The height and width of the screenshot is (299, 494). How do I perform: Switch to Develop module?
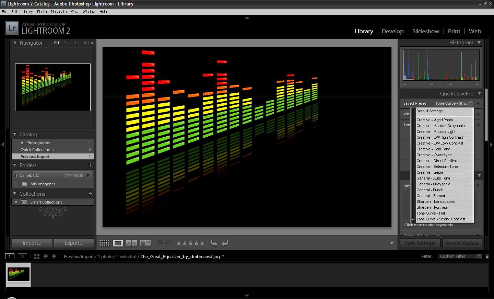[392, 31]
